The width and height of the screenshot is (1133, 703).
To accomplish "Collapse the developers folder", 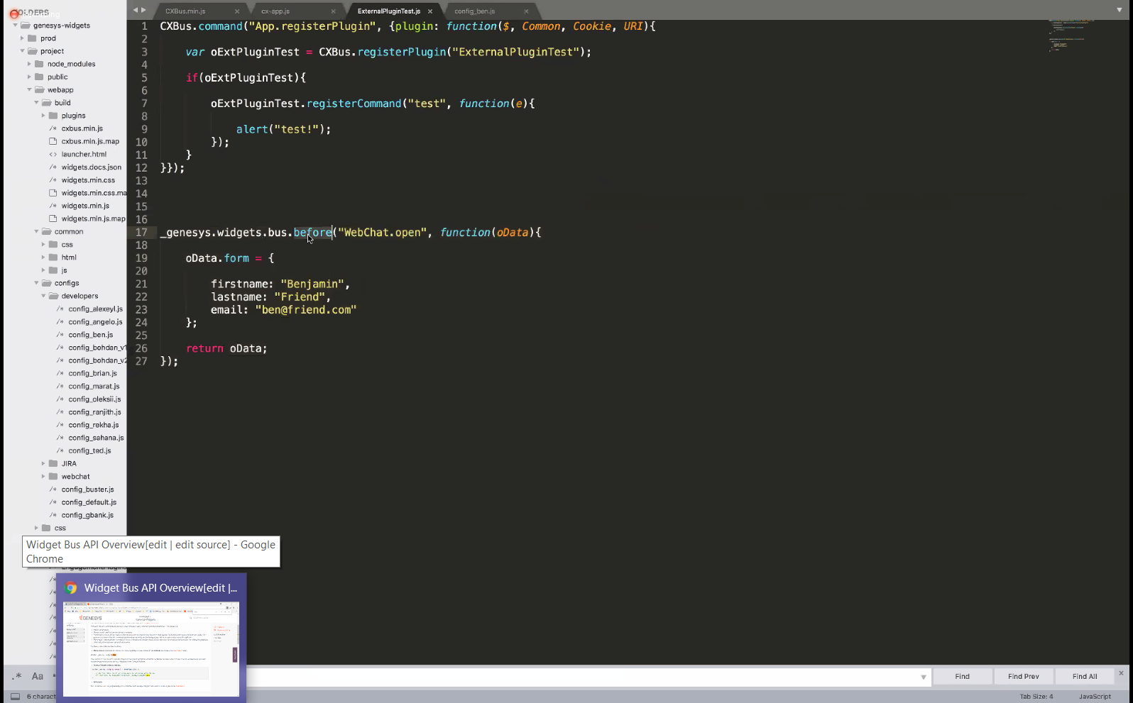I will (43, 296).
